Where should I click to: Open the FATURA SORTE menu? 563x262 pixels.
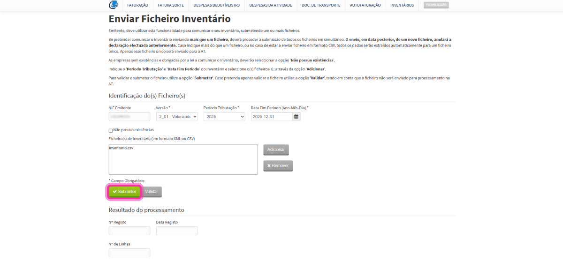pyautogui.click(x=171, y=5)
